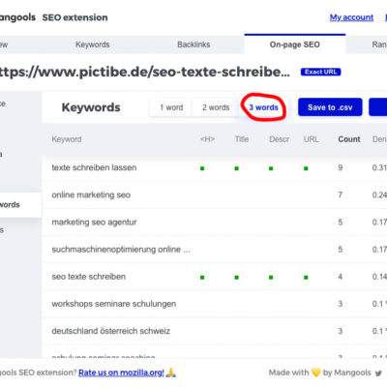Sort by the URL column header
This screenshot has width=387, height=387.
tap(311, 139)
